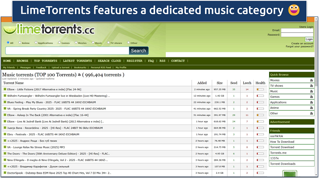This screenshot has height=178, width=319.
Task: Click the Added column header
Action: 202,83
